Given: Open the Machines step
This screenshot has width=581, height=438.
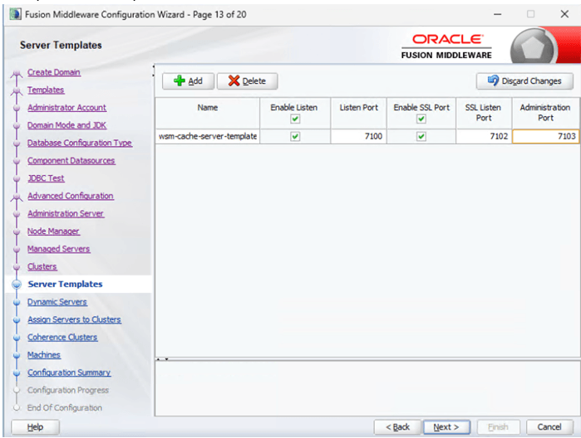Looking at the screenshot, I should pos(44,355).
